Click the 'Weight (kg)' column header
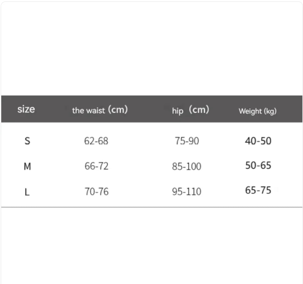 pos(257,111)
